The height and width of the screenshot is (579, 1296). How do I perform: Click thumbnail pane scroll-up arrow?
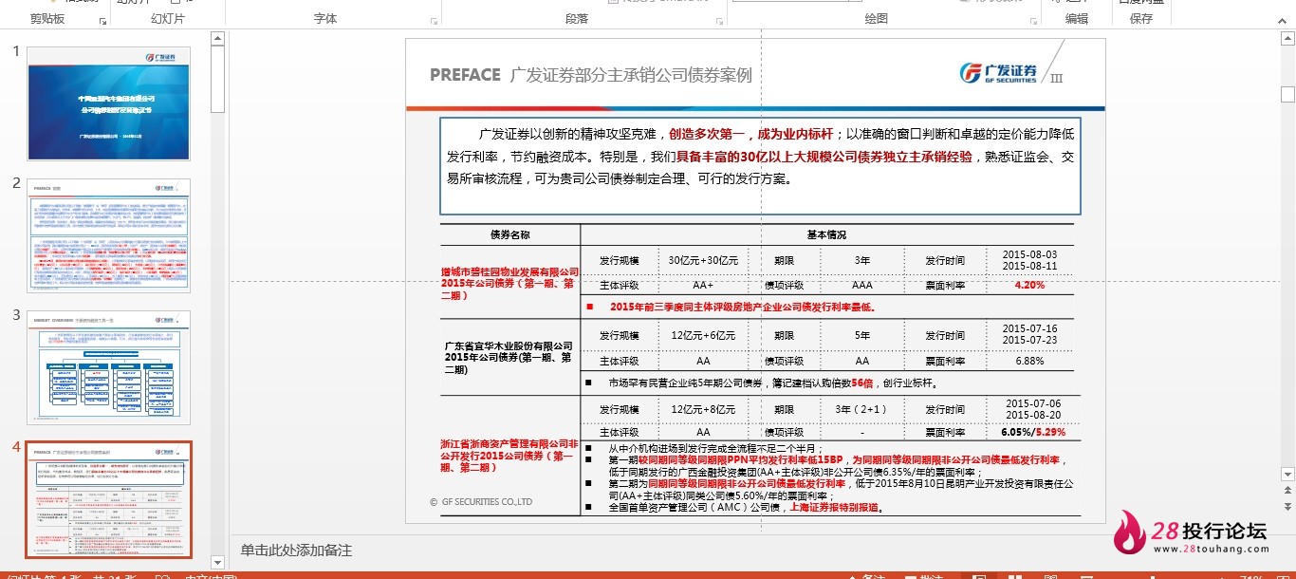coord(217,39)
